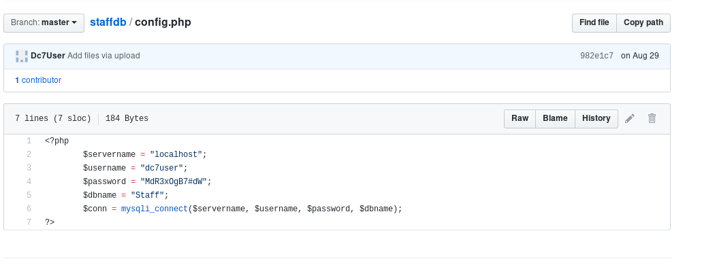Open the Blame view
Screen dimensions: 715x265
(x=555, y=118)
